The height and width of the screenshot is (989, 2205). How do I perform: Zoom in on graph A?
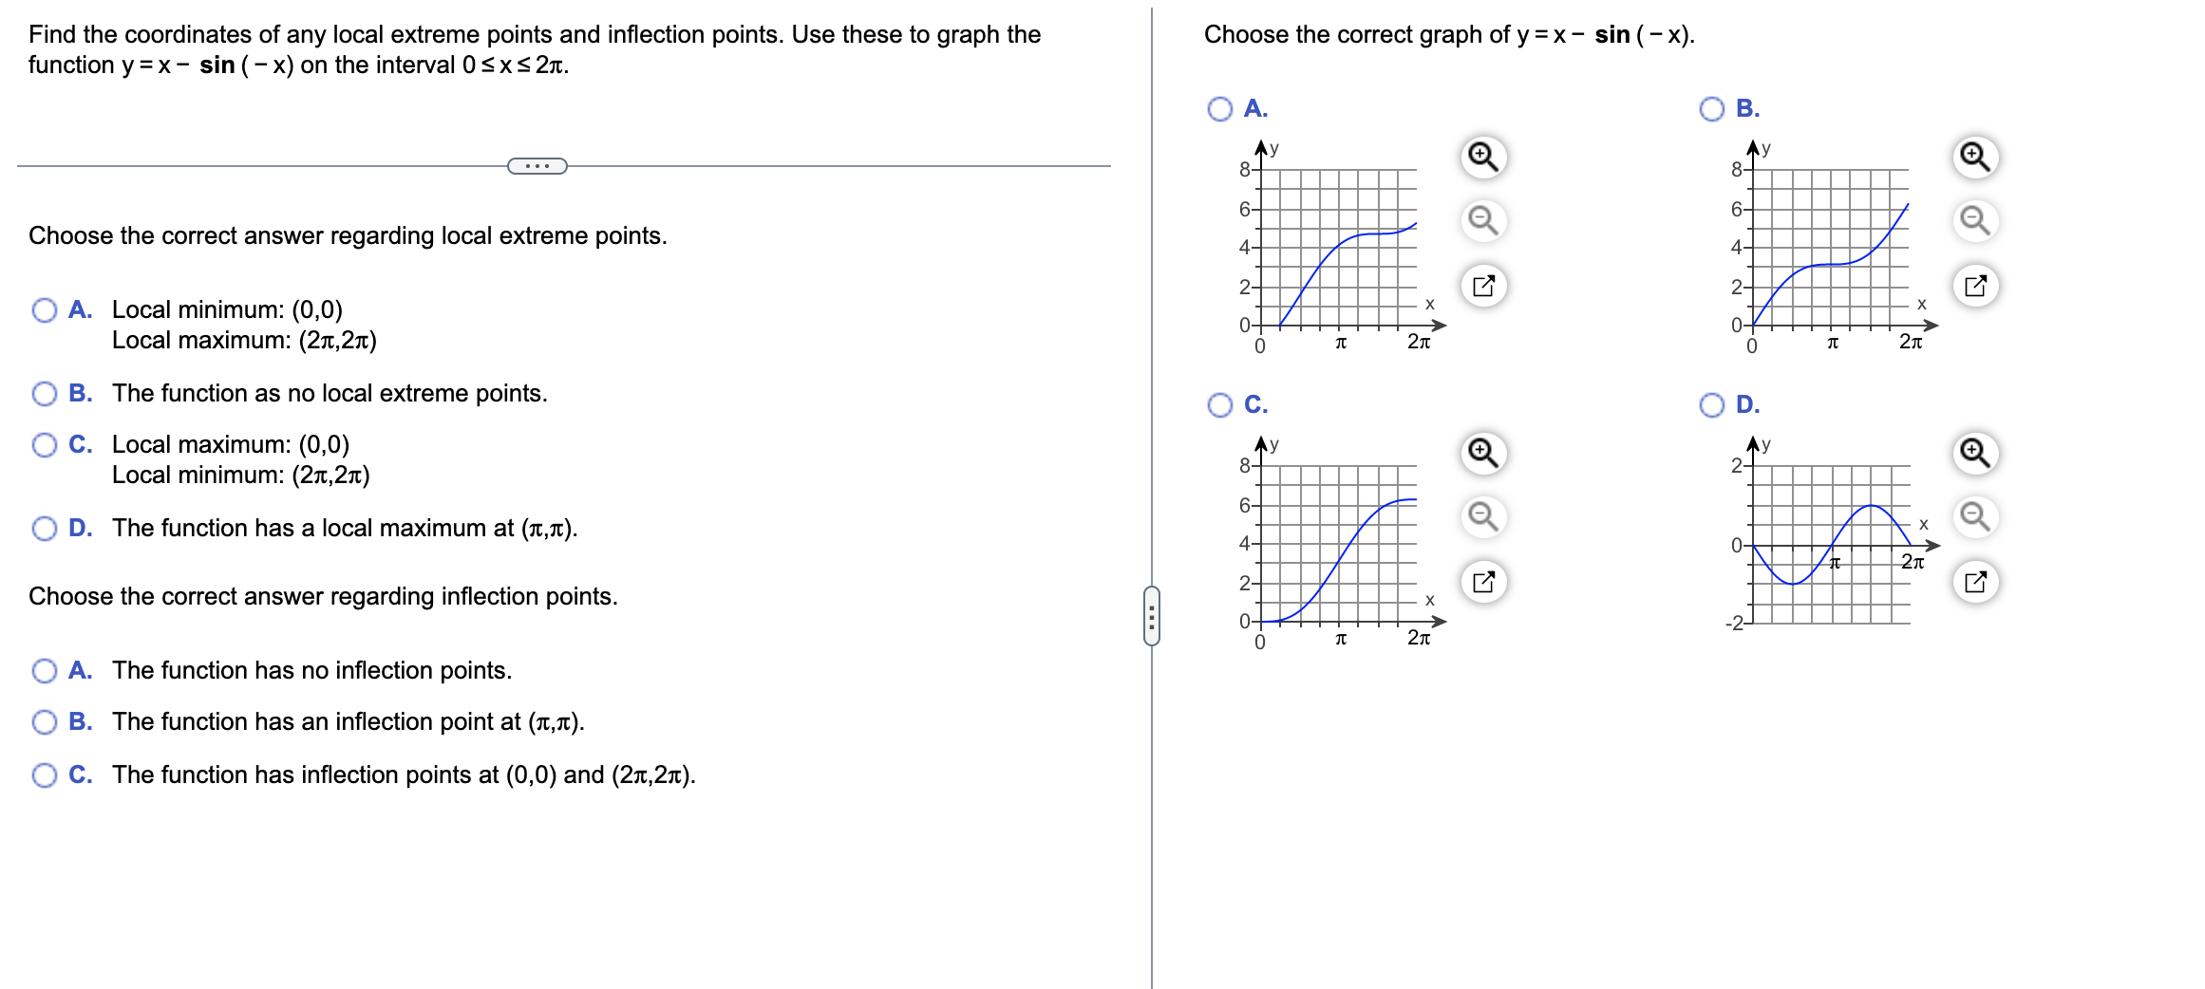[1483, 157]
